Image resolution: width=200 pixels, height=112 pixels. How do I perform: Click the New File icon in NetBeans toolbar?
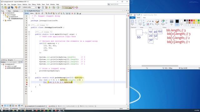[2, 7]
